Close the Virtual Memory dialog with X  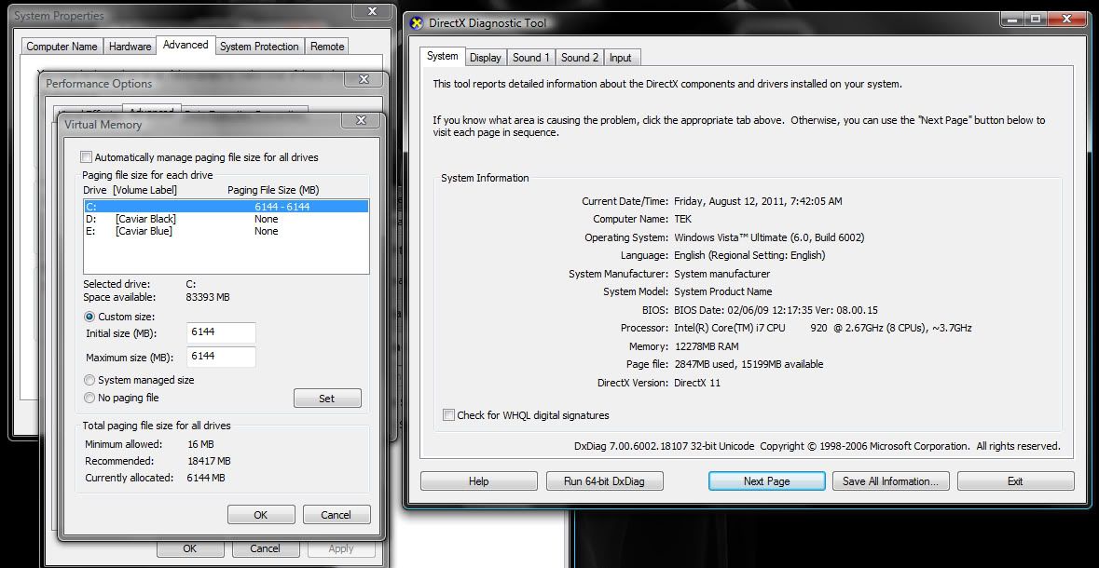click(361, 120)
